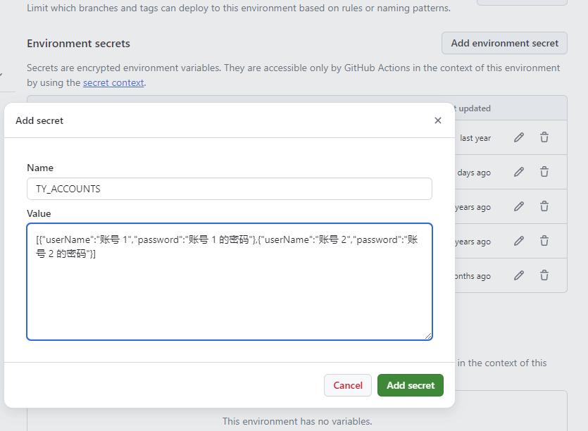Close the Add secret dialog
The image size is (588, 431).
click(438, 120)
